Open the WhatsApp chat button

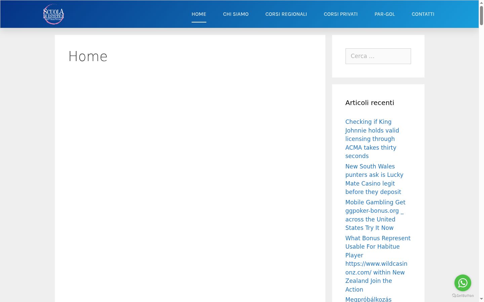point(463,283)
